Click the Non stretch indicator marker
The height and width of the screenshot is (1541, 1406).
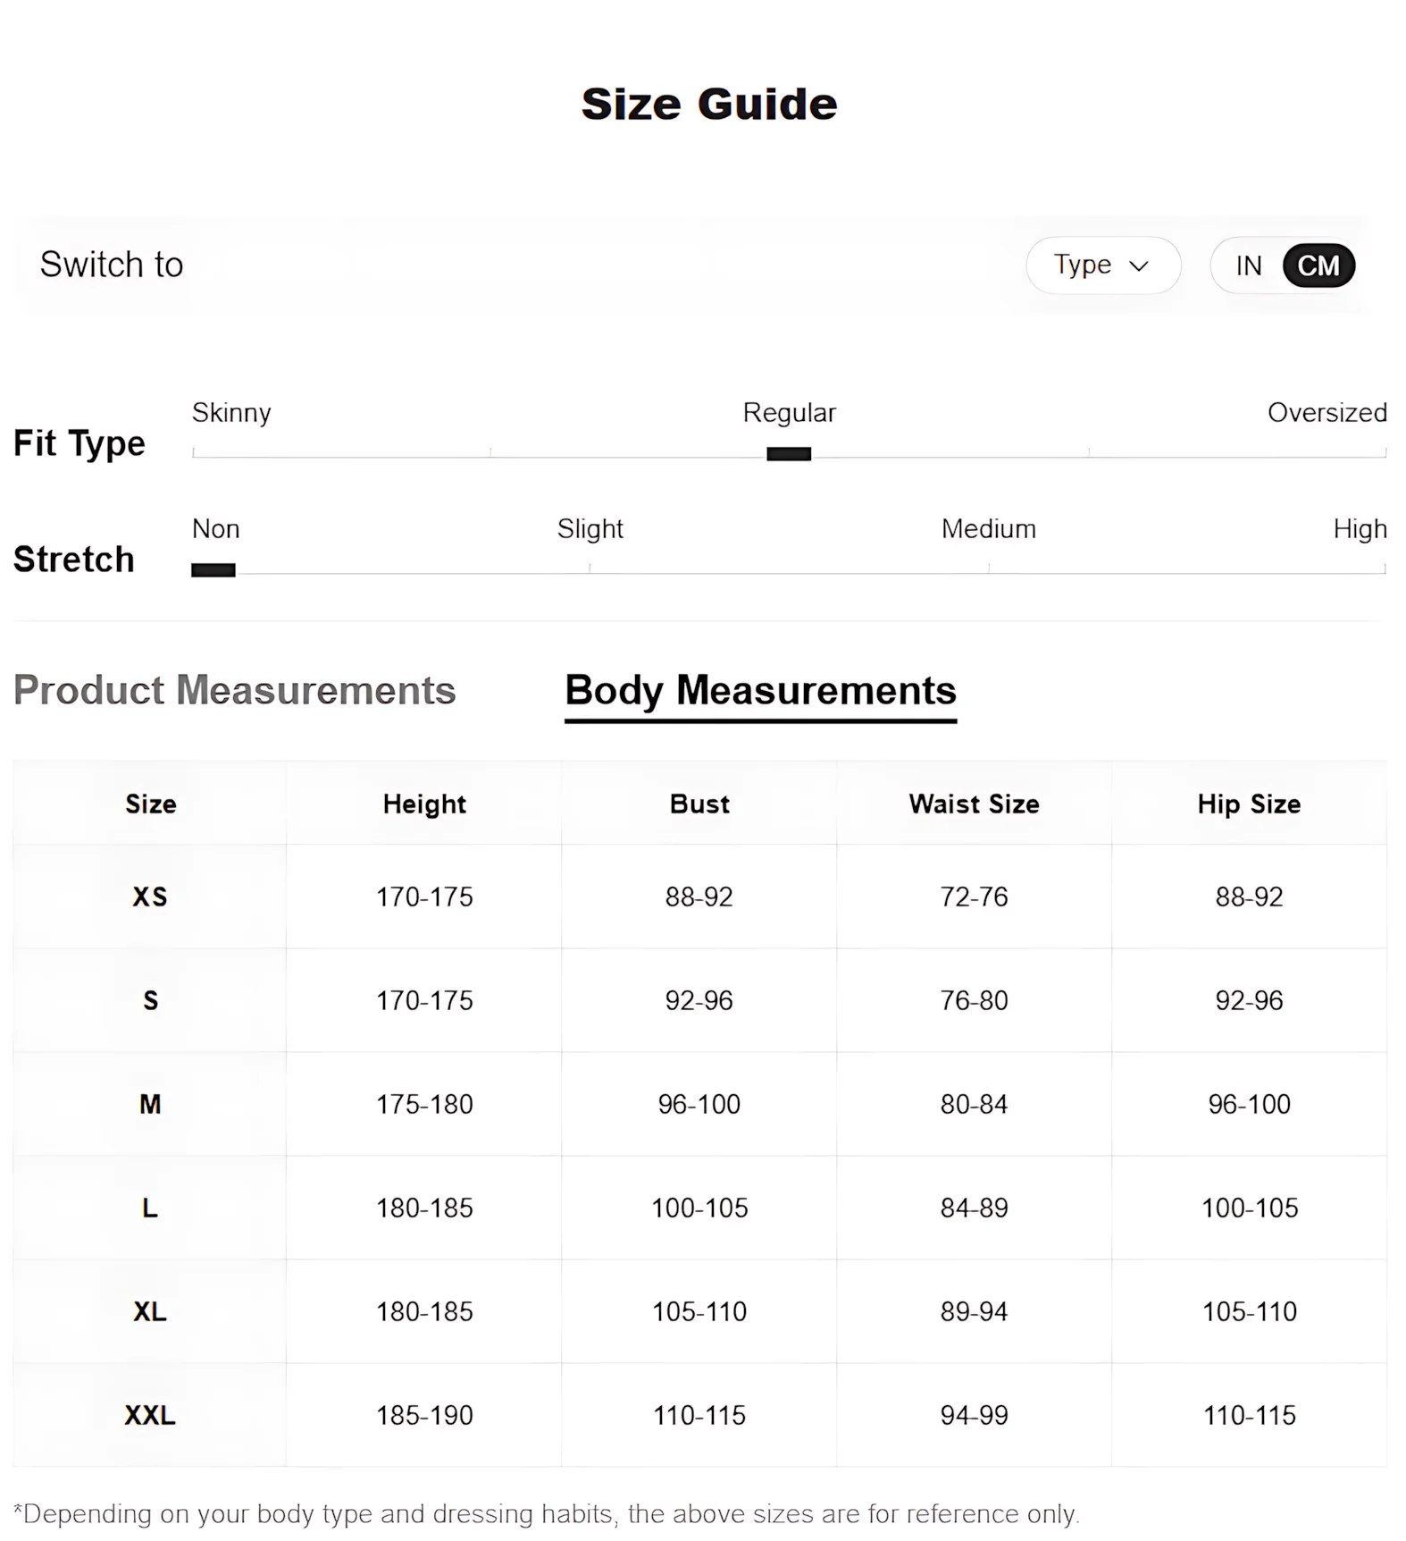(x=213, y=570)
